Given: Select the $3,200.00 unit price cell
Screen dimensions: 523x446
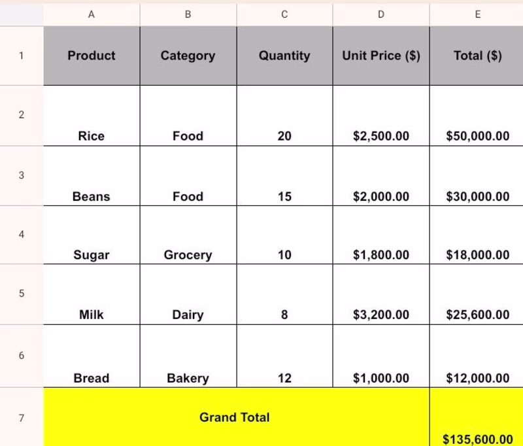Looking at the screenshot, I should [381, 294].
